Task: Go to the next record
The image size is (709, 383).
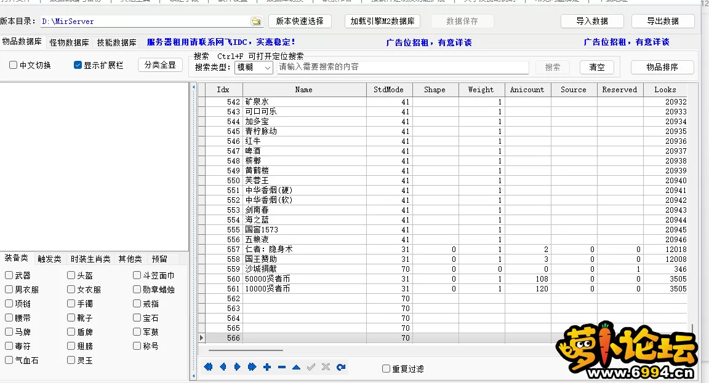Action: [238, 367]
